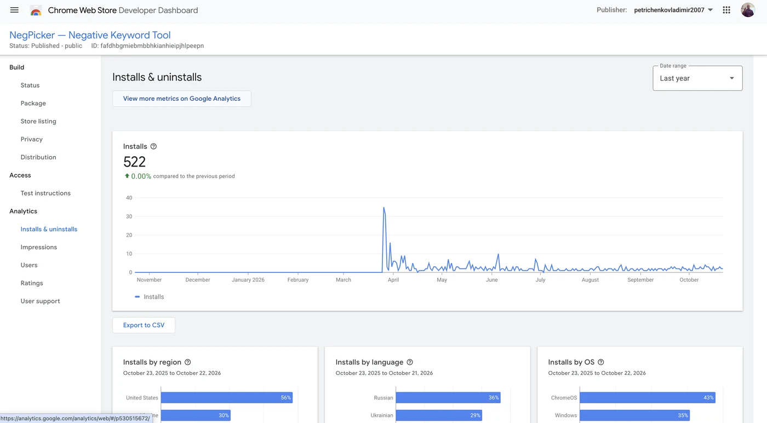The image size is (767, 423).
Task: Click the Ukrainian 29% language bar
Action: click(x=439, y=415)
